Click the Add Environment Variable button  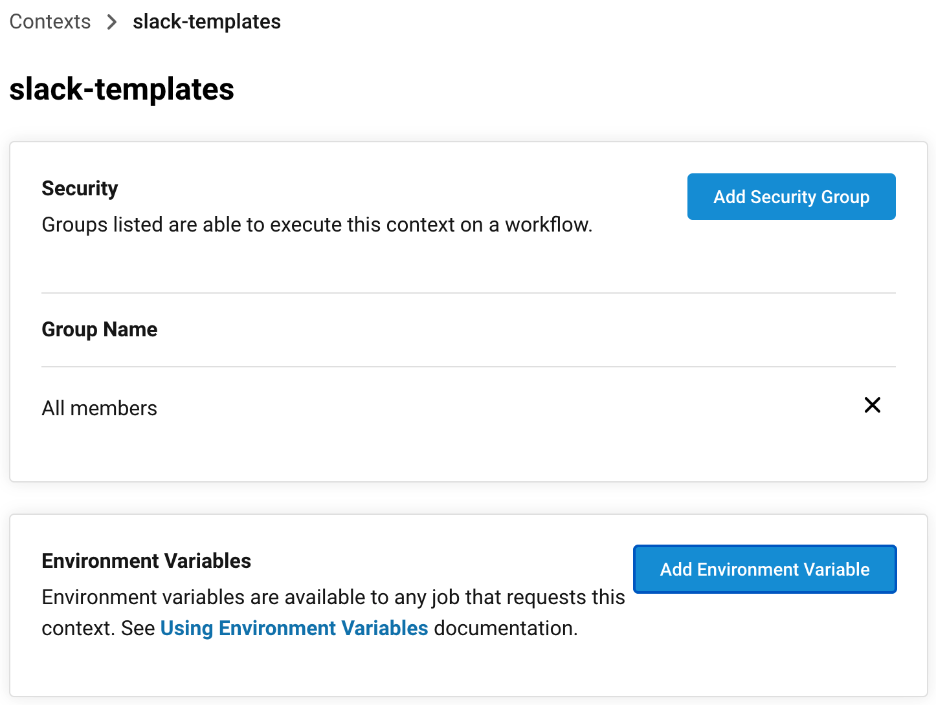(x=764, y=569)
